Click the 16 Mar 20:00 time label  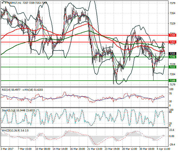tap(77, 149)
